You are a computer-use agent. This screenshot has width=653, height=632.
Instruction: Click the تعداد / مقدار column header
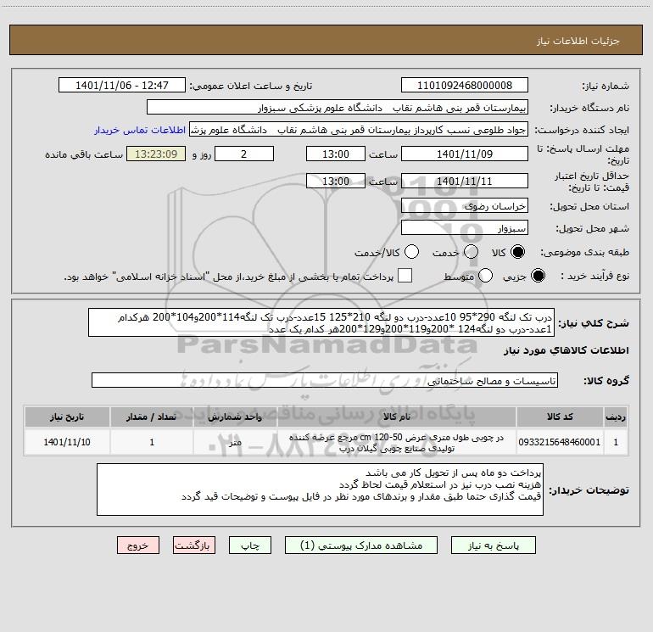[152, 417]
